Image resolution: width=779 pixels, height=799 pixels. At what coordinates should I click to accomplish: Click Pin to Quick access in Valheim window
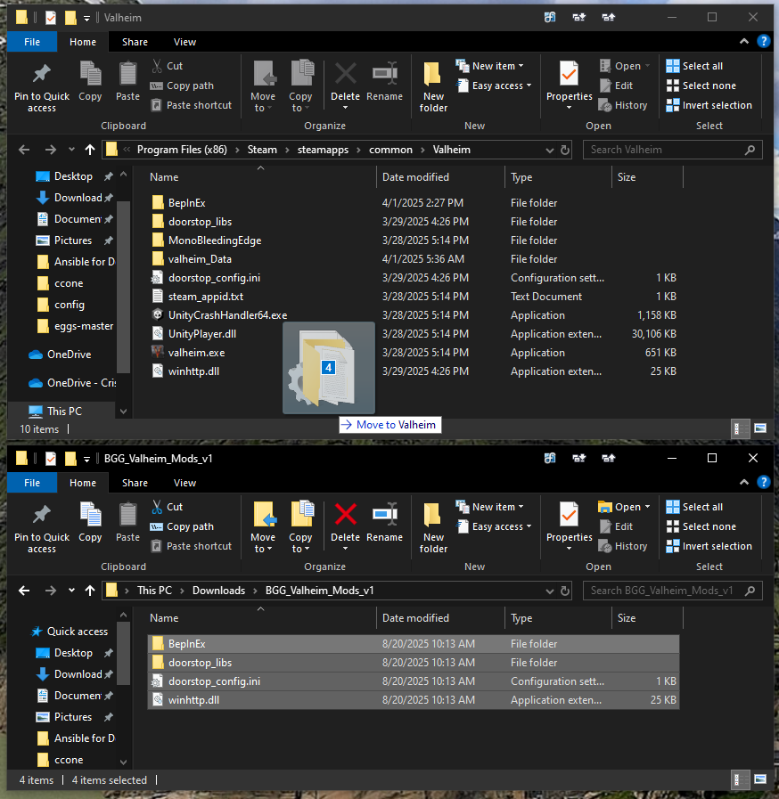[x=42, y=86]
